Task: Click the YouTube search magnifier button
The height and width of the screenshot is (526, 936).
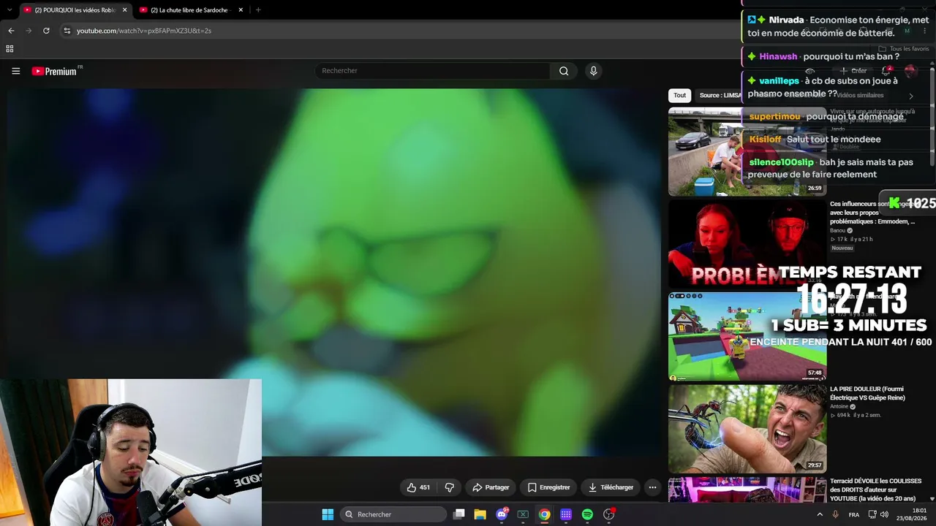Action: (564, 71)
